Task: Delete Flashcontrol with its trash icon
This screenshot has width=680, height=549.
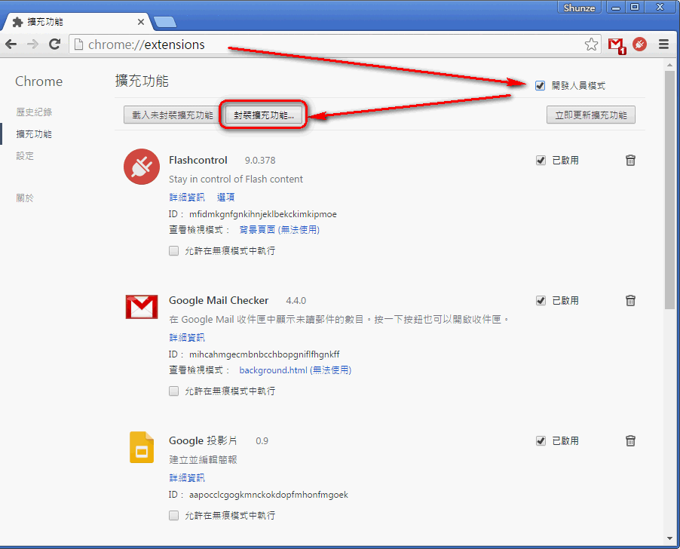Action: (630, 161)
